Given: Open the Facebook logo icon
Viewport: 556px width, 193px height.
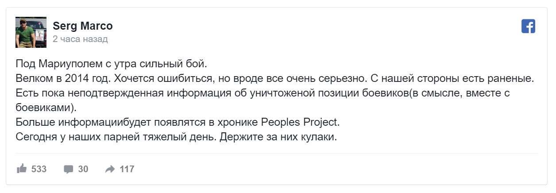Looking at the screenshot, I should tap(528, 26).
